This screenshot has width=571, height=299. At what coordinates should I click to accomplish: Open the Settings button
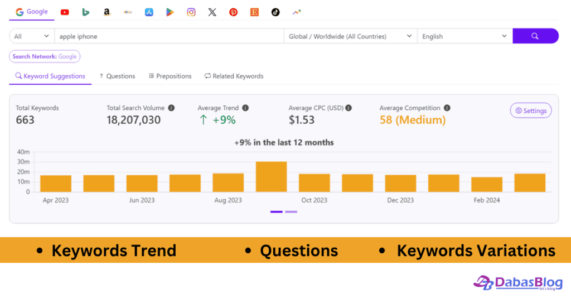pos(531,110)
